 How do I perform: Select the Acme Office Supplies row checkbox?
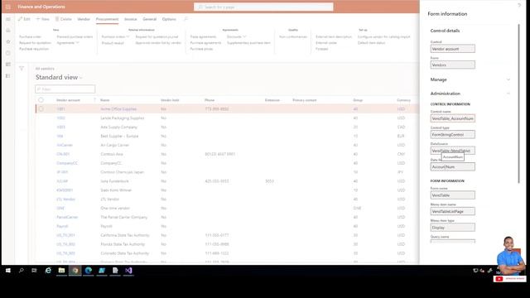click(x=41, y=108)
